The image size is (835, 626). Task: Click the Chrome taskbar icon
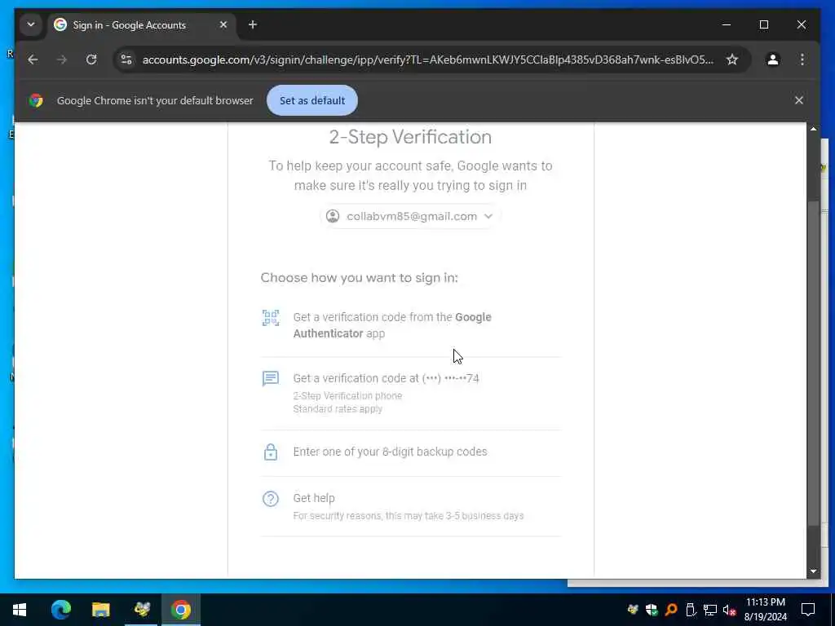coord(181,610)
